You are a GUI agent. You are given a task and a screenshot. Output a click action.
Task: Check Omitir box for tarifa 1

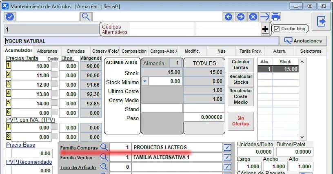[x=54, y=66]
